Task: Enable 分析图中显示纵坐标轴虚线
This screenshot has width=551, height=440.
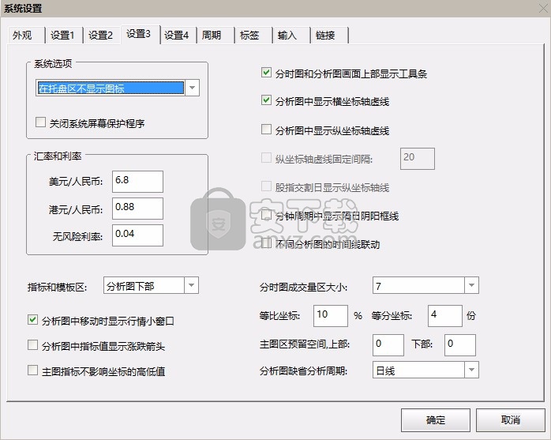Action: [x=266, y=129]
